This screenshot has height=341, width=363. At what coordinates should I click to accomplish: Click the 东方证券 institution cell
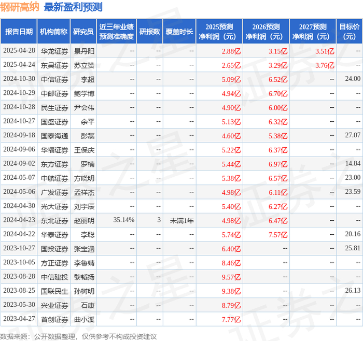pyautogui.click(x=54, y=164)
